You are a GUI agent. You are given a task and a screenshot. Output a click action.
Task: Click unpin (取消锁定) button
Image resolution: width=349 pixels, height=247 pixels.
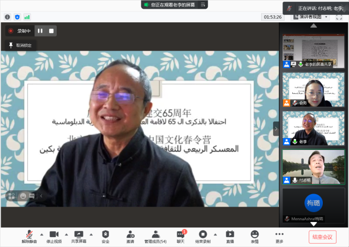click(20, 45)
